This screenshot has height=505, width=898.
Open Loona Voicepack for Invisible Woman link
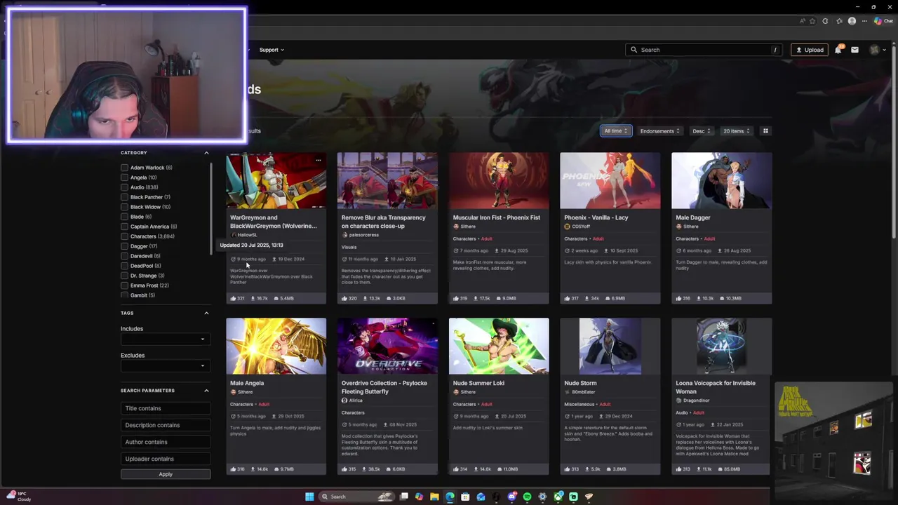(716, 387)
